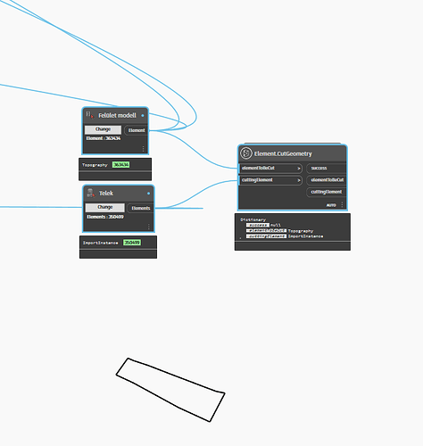Click the Elements output port on Telek

click(x=141, y=208)
